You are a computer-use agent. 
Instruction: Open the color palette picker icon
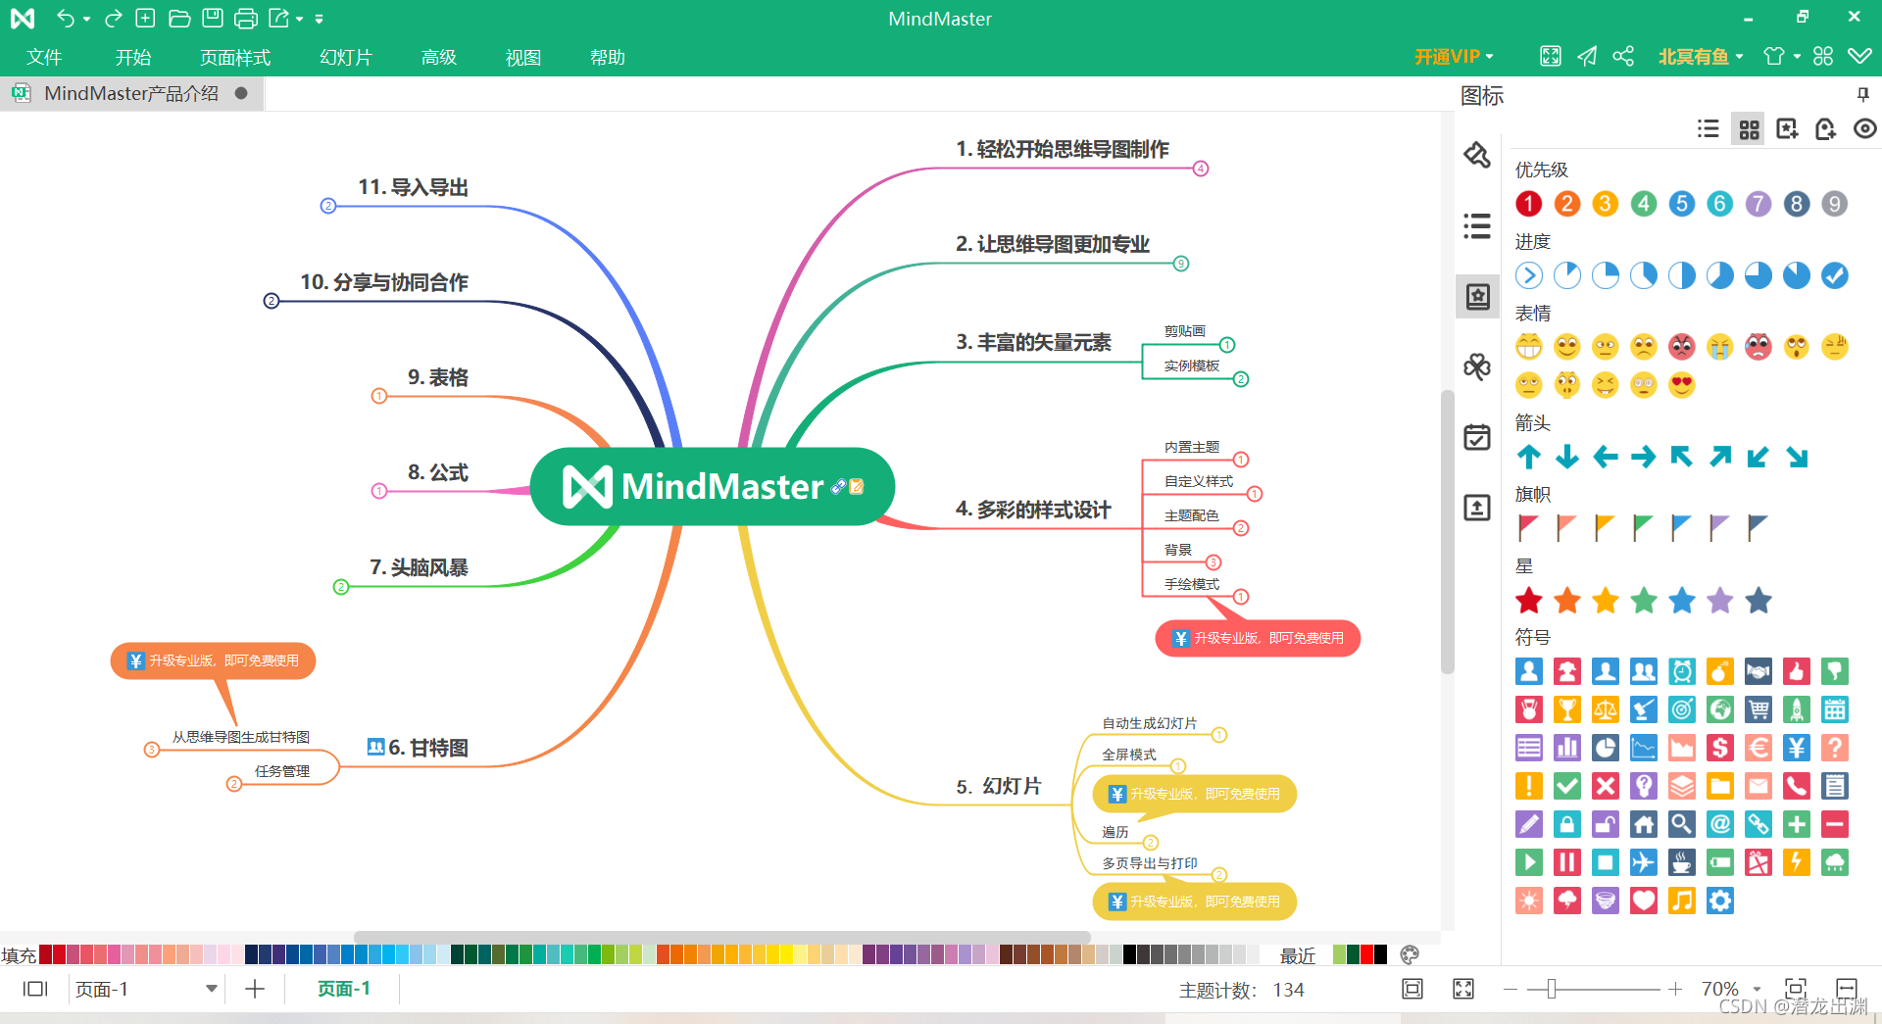(1410, 954)
